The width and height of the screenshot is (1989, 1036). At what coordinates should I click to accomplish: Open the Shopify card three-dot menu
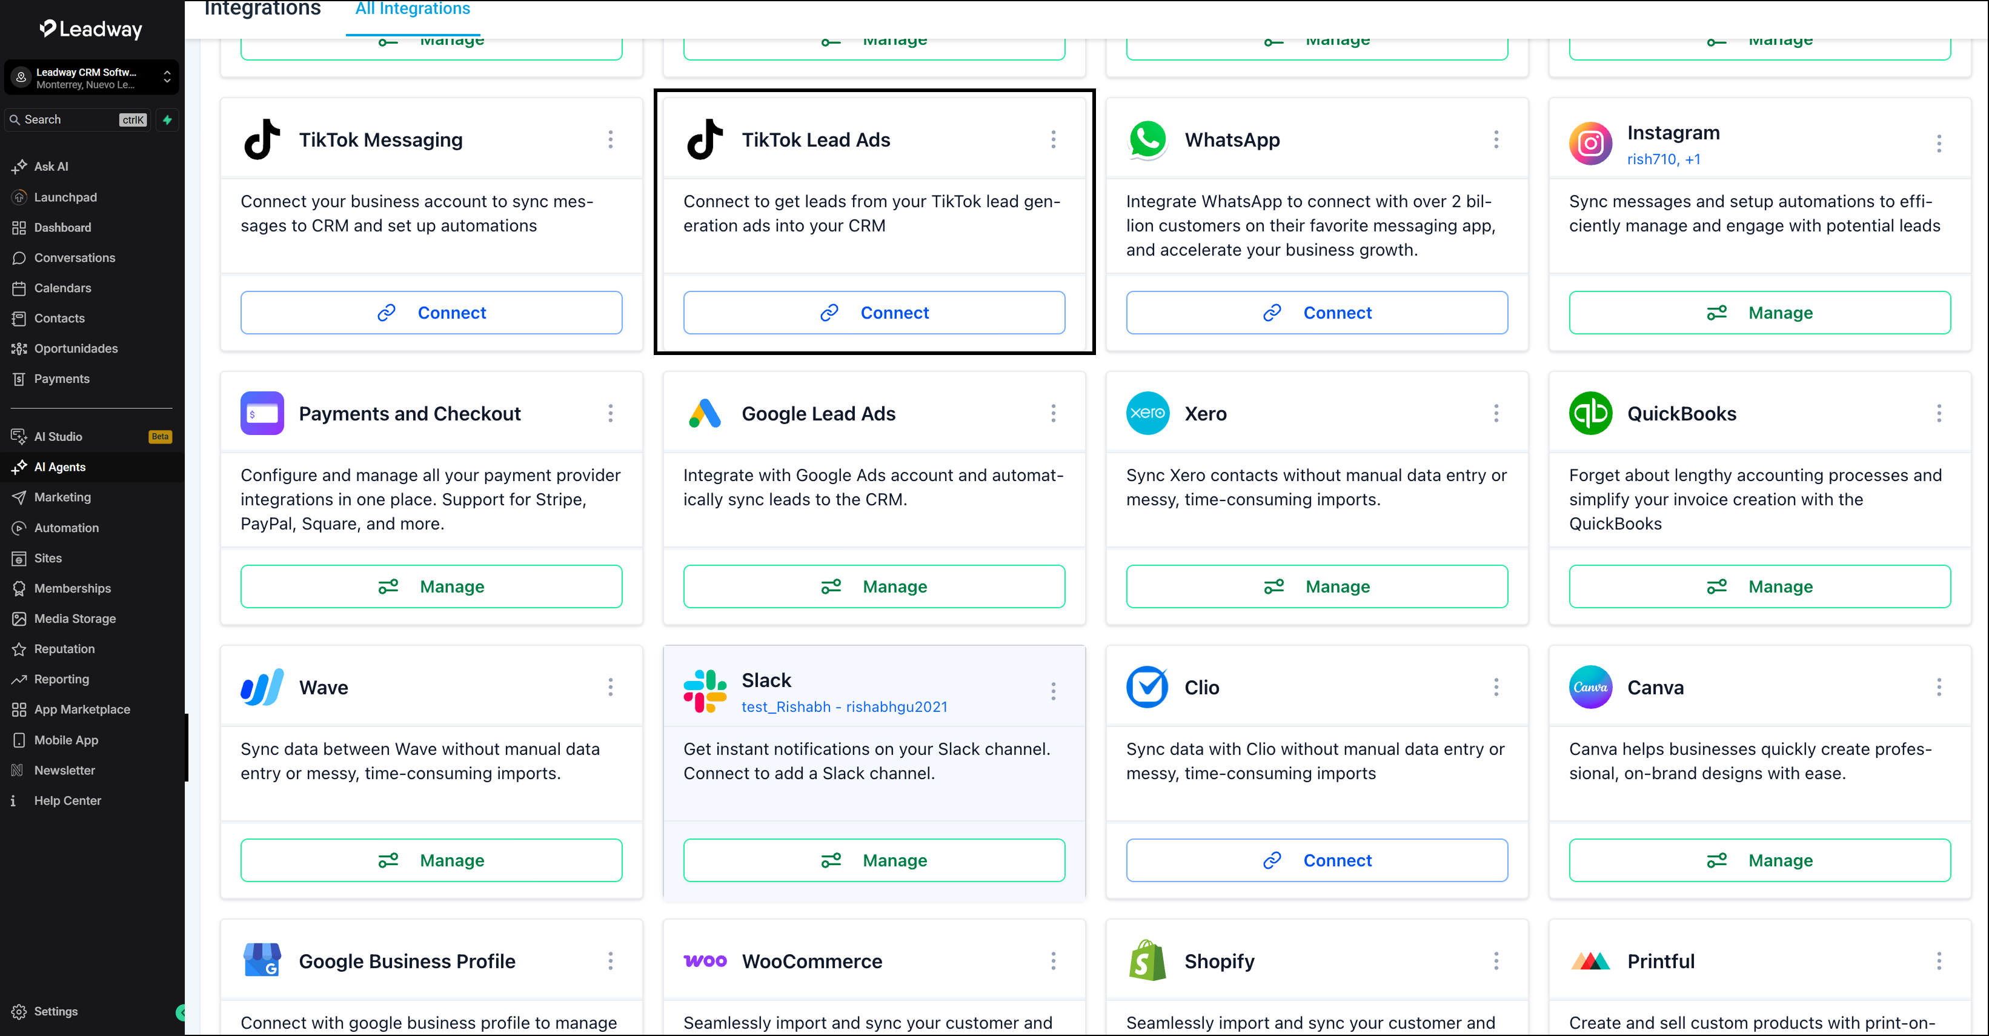pos(1496,961)
